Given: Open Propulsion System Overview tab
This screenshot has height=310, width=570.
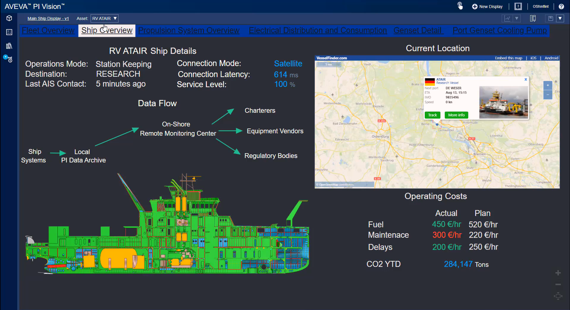Looking at the screenshot, I should [189, 30].
